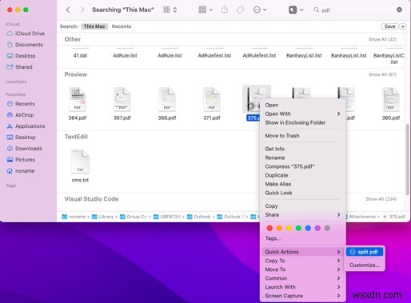Run the split pdf quick action
The width and height of the screenshot is (411, 303).
pyautogui.click(x=365, y=252)
